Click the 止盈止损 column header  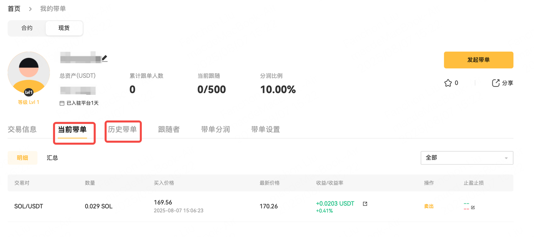click(474, 183)
